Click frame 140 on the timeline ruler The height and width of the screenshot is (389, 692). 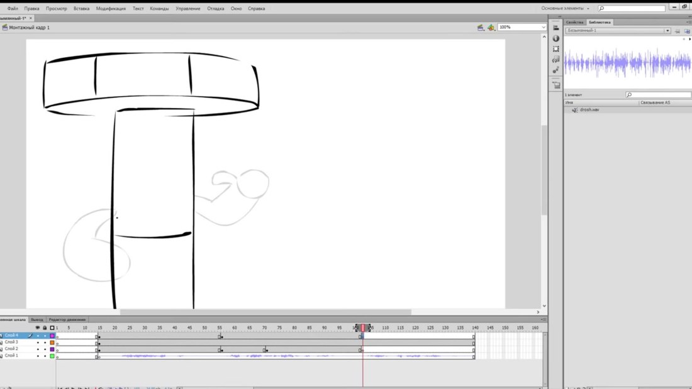tap(475, 328)
